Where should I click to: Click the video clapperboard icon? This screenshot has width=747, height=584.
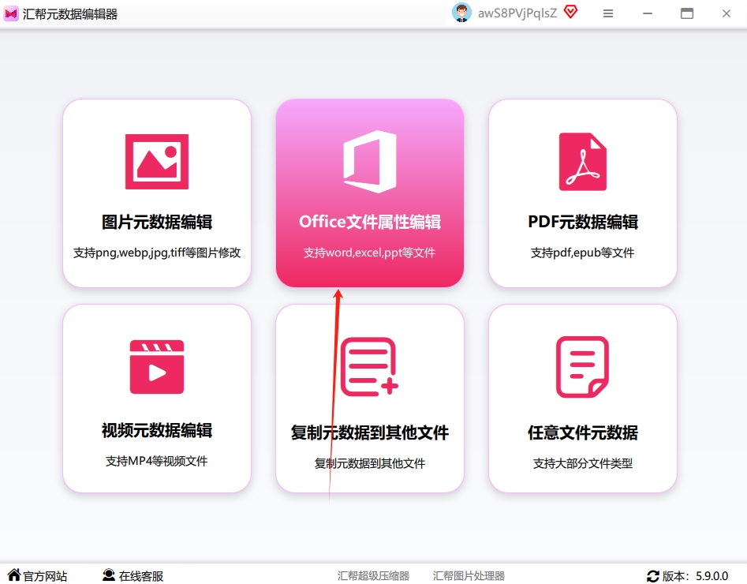pos(157,367)
